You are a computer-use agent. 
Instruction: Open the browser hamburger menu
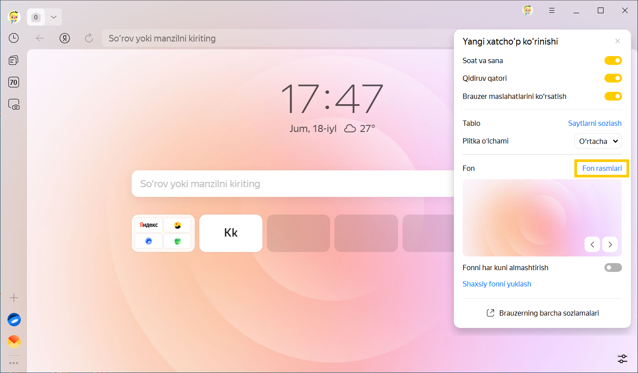click(552, 11)
